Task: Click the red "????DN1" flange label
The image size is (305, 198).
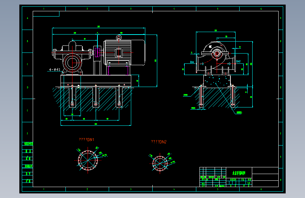Action: tap(87, 140)
